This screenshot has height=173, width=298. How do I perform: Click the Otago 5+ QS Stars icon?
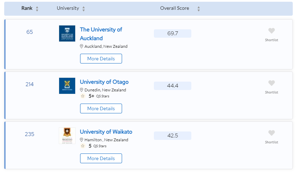coord(83,96)
